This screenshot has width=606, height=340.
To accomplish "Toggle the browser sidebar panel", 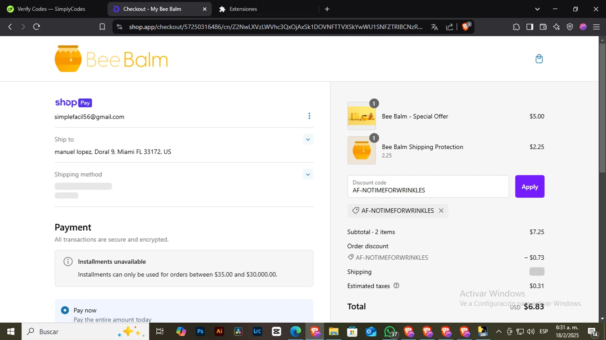I will pyautogui.click(x=530, y=27).
